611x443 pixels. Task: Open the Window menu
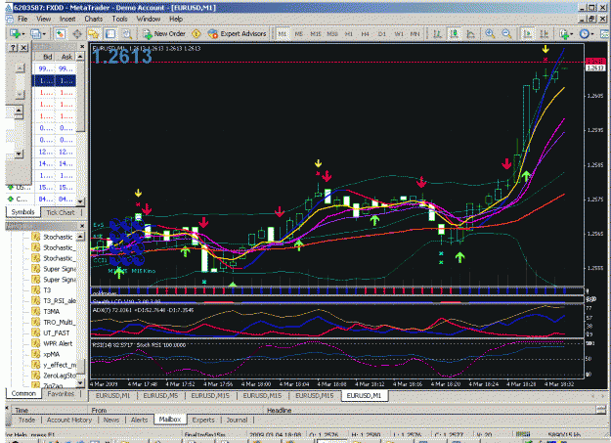coord(149,19)
